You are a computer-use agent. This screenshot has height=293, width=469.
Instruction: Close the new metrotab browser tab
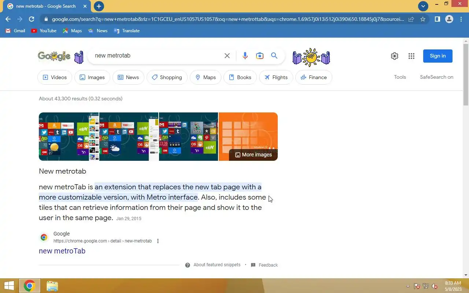pos(85,6)
